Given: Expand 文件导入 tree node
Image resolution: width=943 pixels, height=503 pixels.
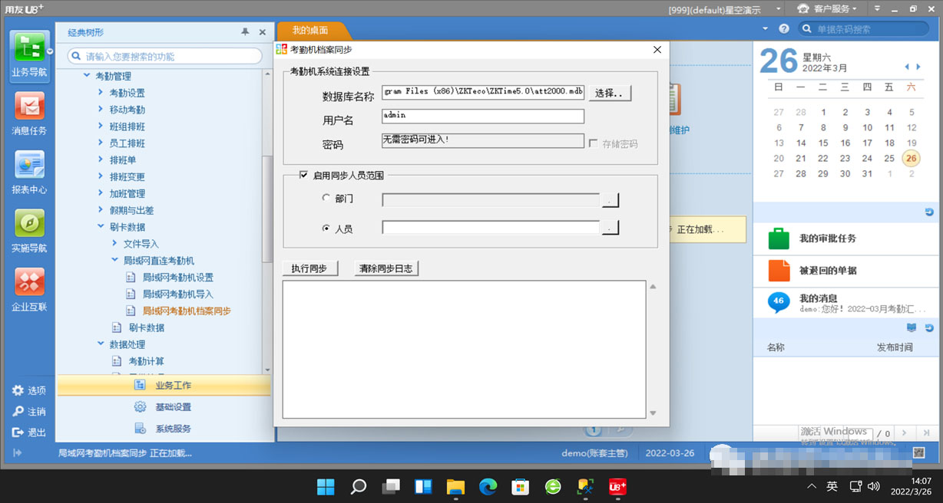Looking at the screenshot, I should tap(115, 244).
